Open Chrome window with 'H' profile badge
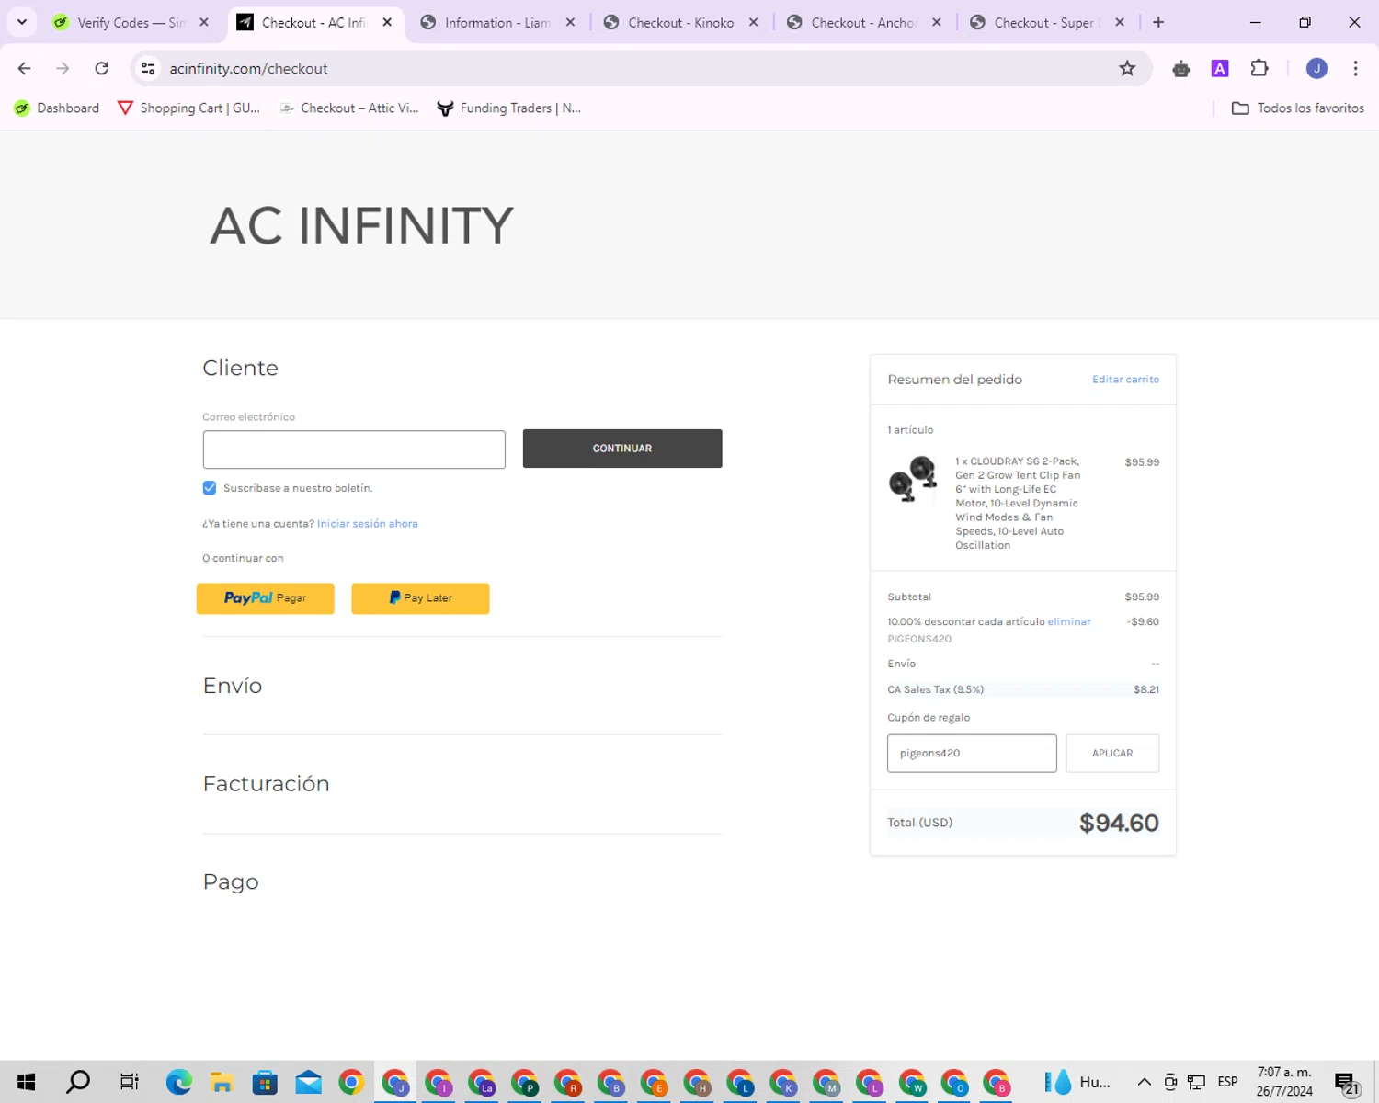This screenshot has height=1103, width=1379. click(698, 1083)
